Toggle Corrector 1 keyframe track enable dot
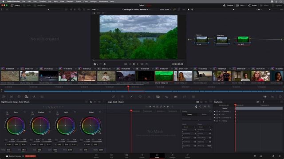Viewport: 284px width, 159px height. (215, 111)
